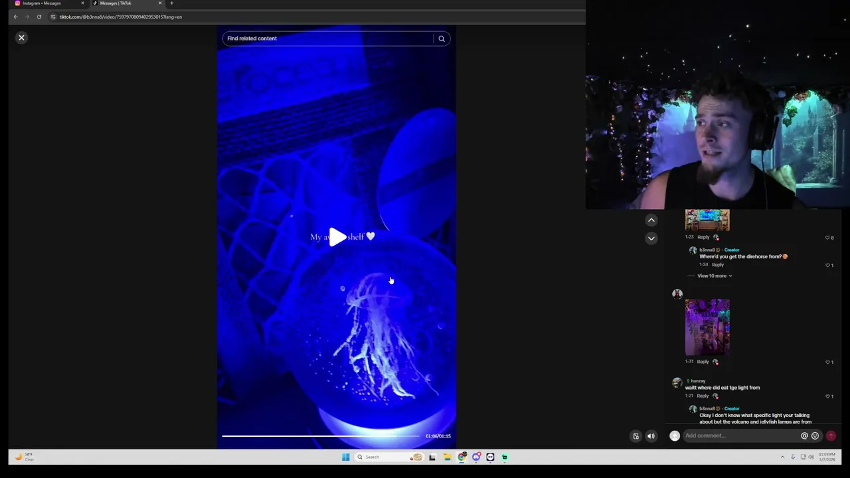This screenshot has height=478, width=850.
Task: Close the Instagram Messages tab
Action: pyautogui.click(x=82, y=3)
